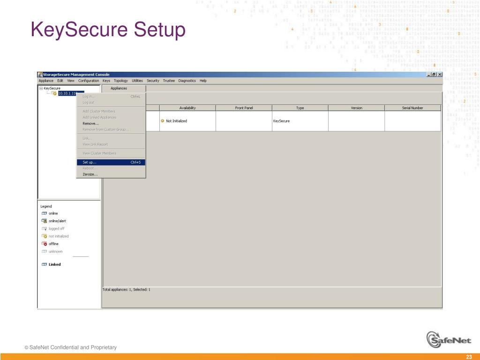The width and height of the screenshot is (480, 360).
Task: Click View Cluster Members entry
Action: (x=111, y=153)
